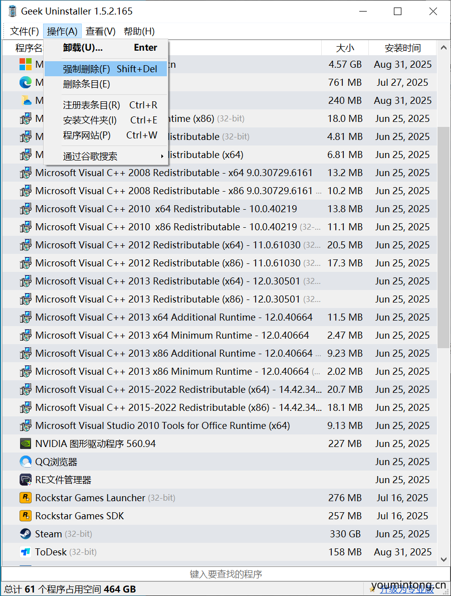Click the Microsoft logo icon in the 4.57 GB row

pos(26,64)
